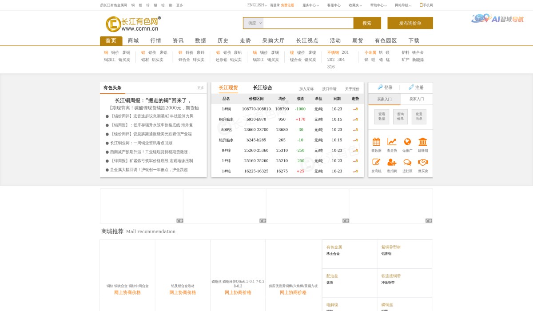Open trend chart icon for 1#铅 row
The height and width of the screenshot is (311, 533).
[355, 171]
